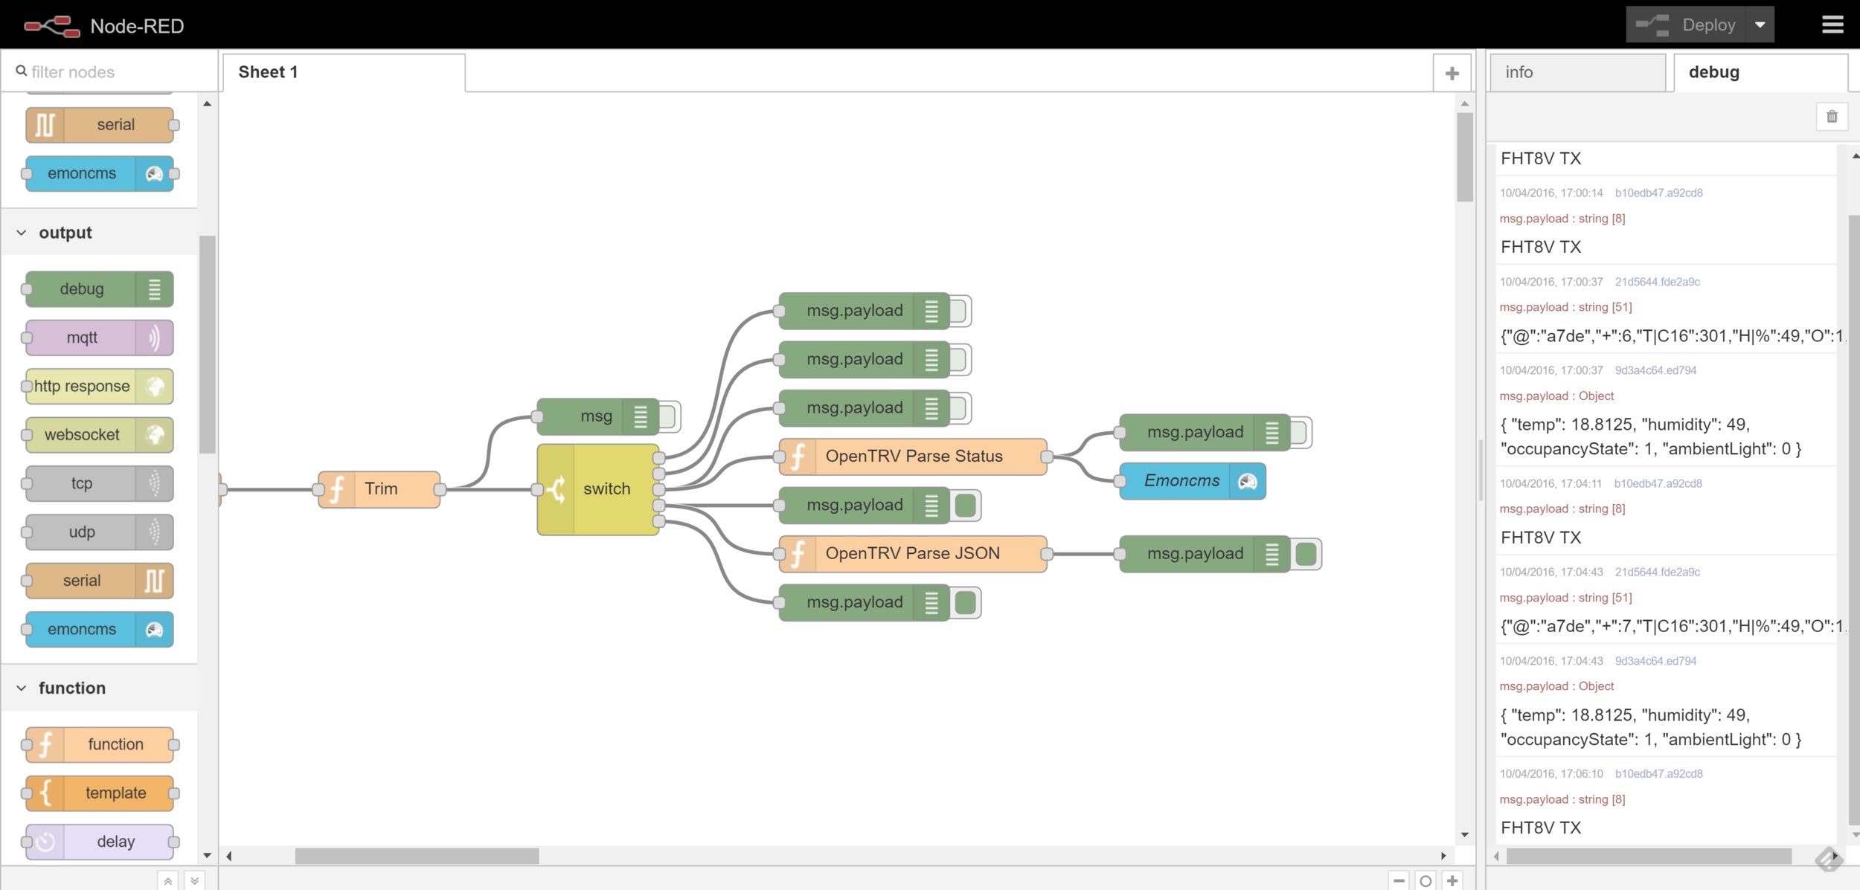Viewport: 1860px width, 890px height.
Task: Click canvas scroll left arrow
Action: click(229, 857)
